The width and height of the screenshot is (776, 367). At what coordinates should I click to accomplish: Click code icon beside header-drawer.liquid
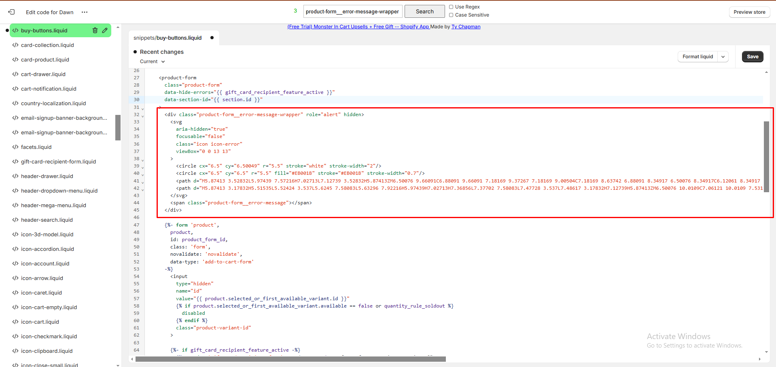coord(15,176)
